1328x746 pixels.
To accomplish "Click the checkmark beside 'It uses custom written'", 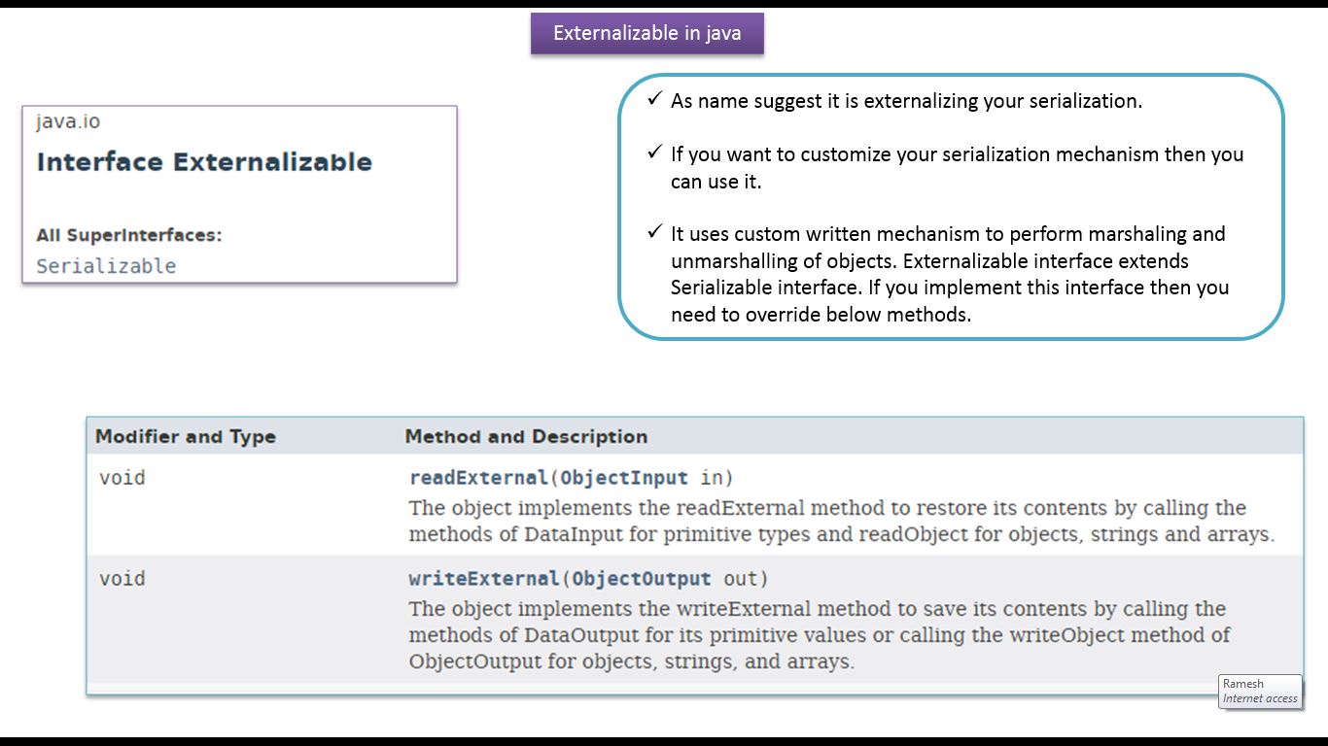I will tap(654, 233).
